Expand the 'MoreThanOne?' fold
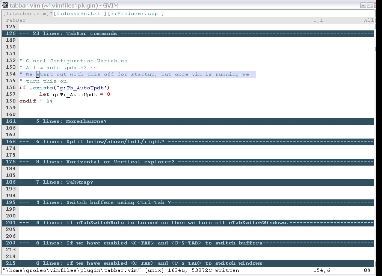382x276 pixels. pos(188,121)
